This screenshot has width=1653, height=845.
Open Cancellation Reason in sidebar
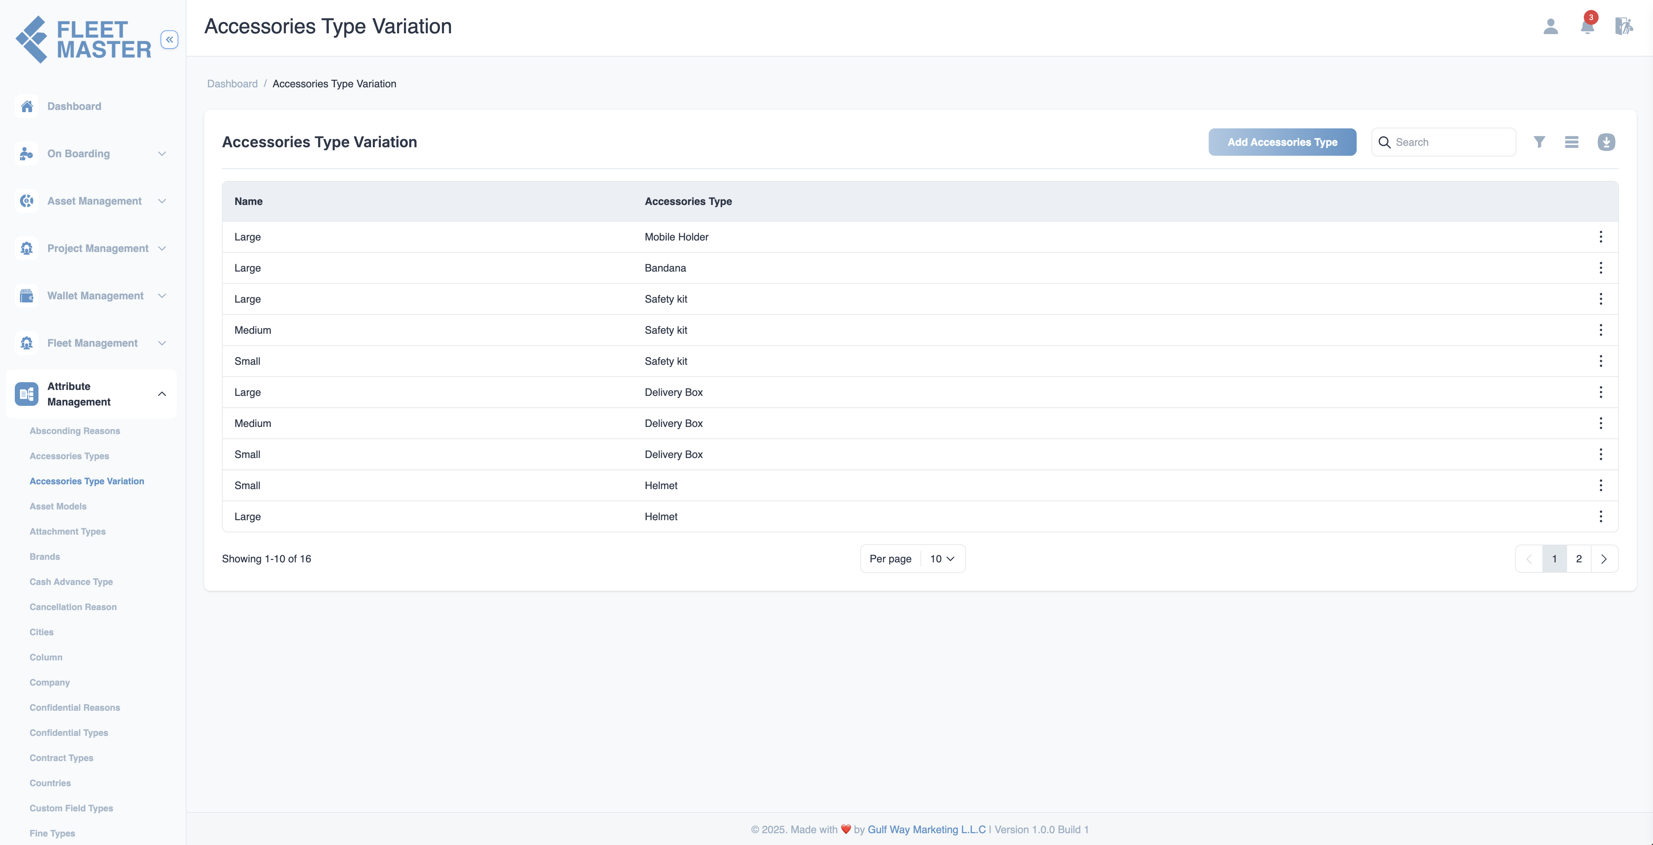click(73, 607)
